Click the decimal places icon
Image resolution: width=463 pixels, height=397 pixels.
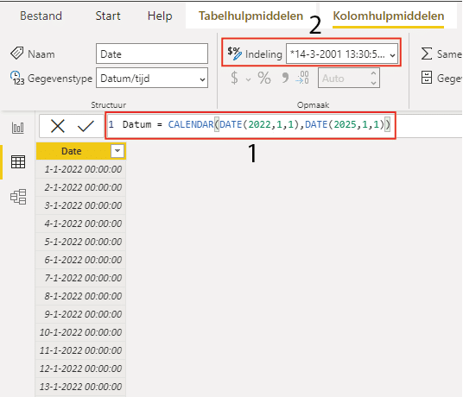coord(302,78)
